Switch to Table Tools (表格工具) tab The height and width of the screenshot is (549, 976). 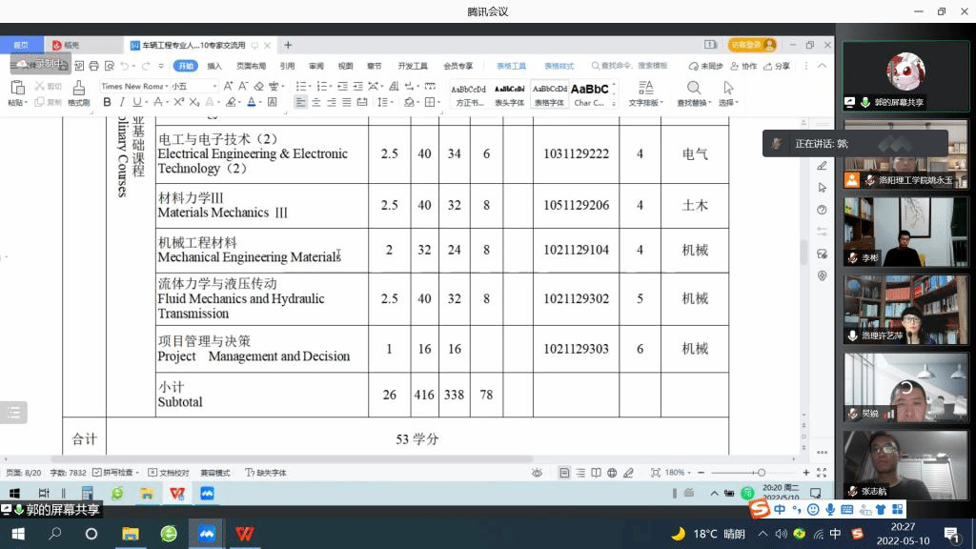coord(511,66)
